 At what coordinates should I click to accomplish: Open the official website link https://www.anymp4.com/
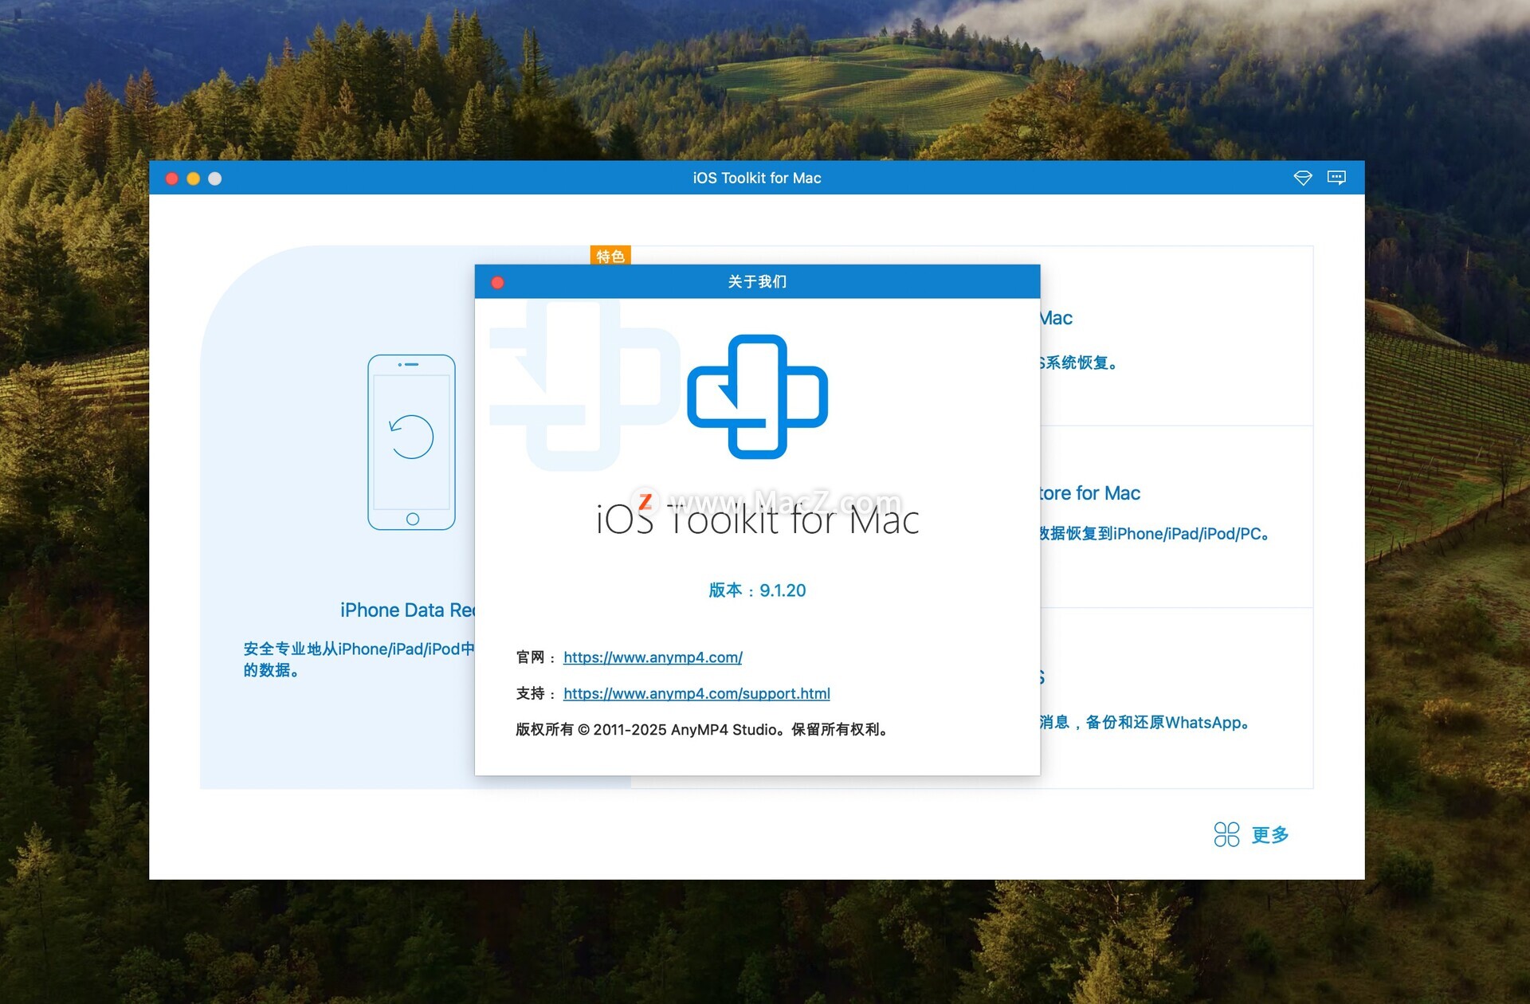click(653, 657)
